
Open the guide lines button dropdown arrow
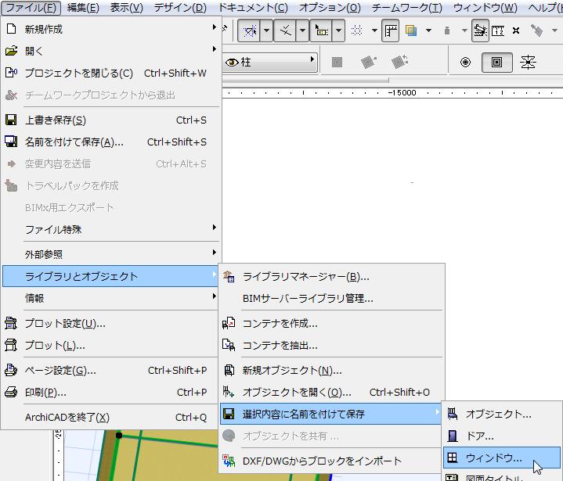pos(266,31)
